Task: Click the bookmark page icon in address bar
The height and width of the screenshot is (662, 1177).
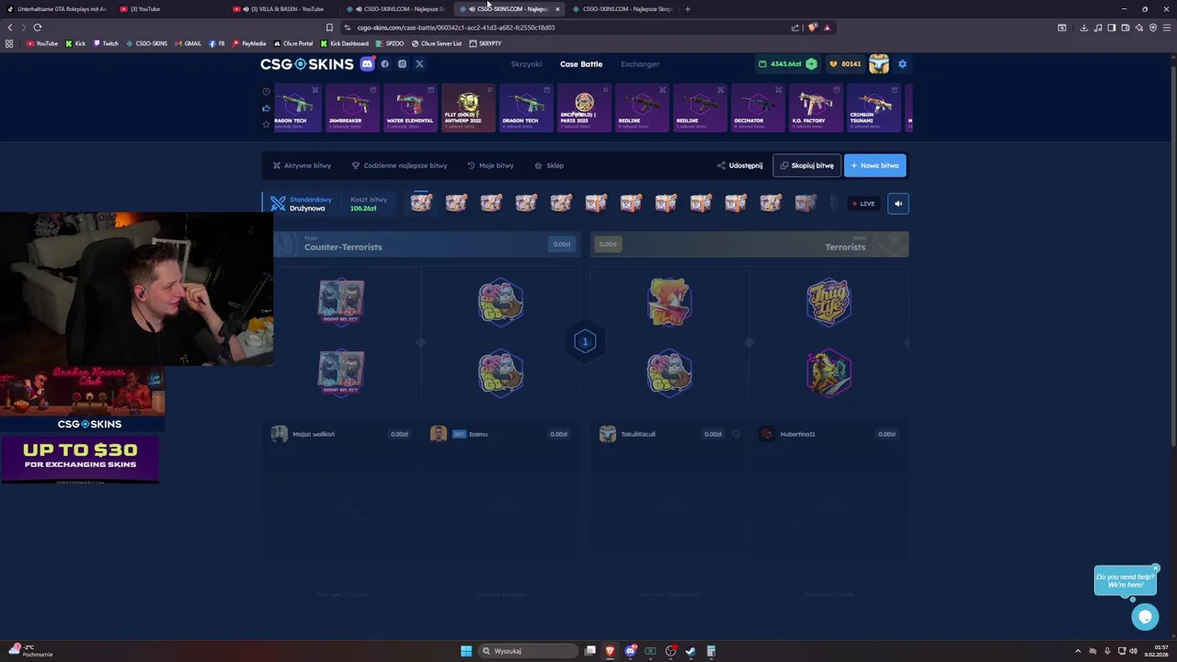Action: point(329,28)
